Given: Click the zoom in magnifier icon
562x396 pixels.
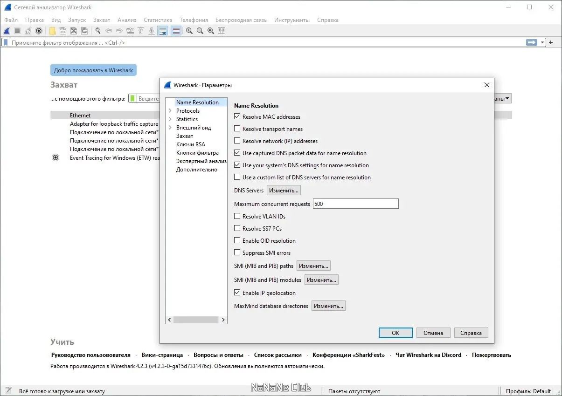Looking at the screenshot, I should pos(189,31).
